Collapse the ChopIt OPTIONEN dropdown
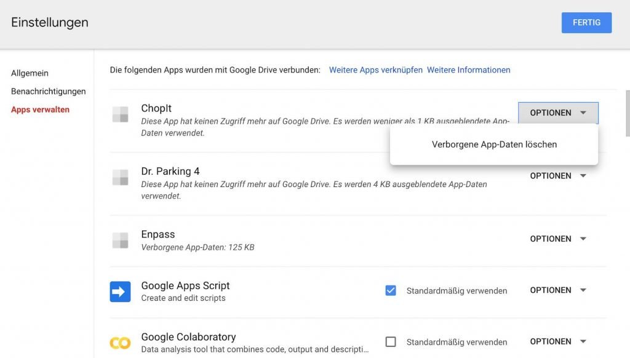This screenshot has width=630, height=358. coord(558,113)
